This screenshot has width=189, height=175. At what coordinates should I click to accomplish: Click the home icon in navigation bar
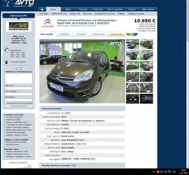coord(42,9)
